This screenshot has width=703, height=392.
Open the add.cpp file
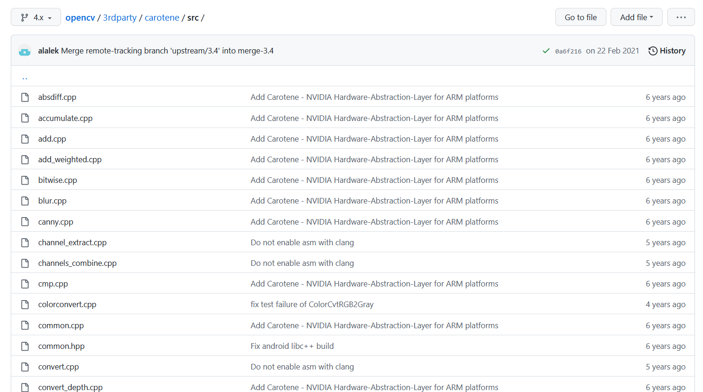click(x=52, y=139)
